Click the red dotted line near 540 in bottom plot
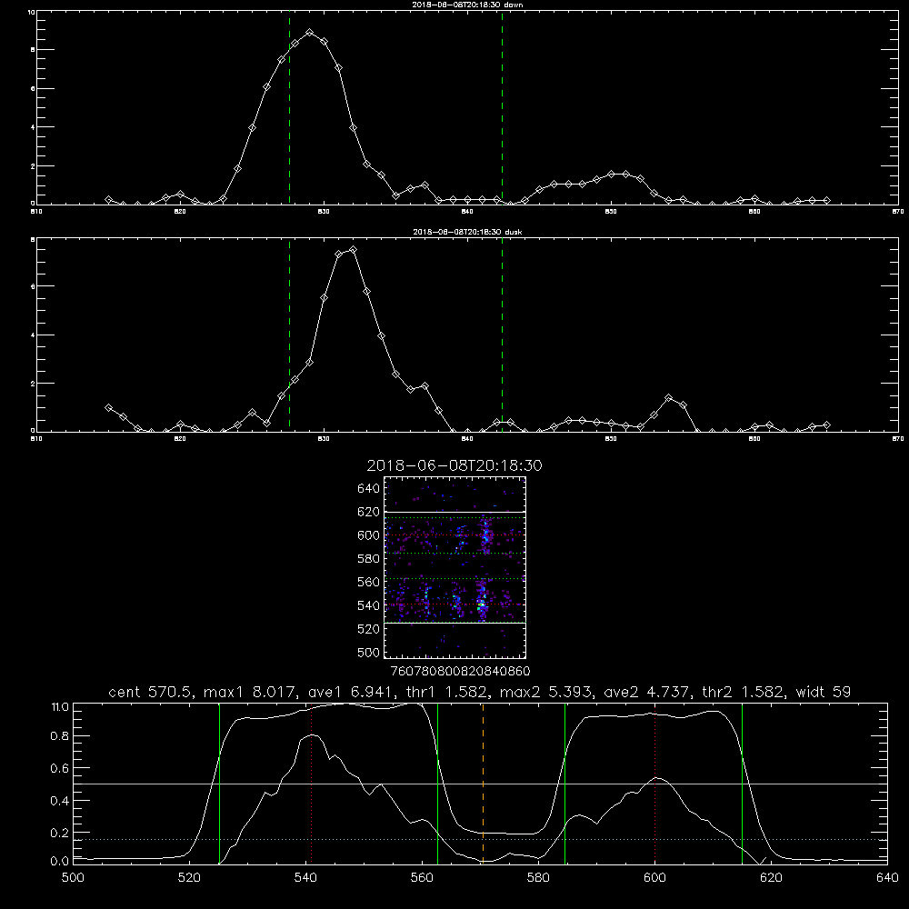This screenshot has height=909, width=909. pyautogui.click(x=311, y=784)
